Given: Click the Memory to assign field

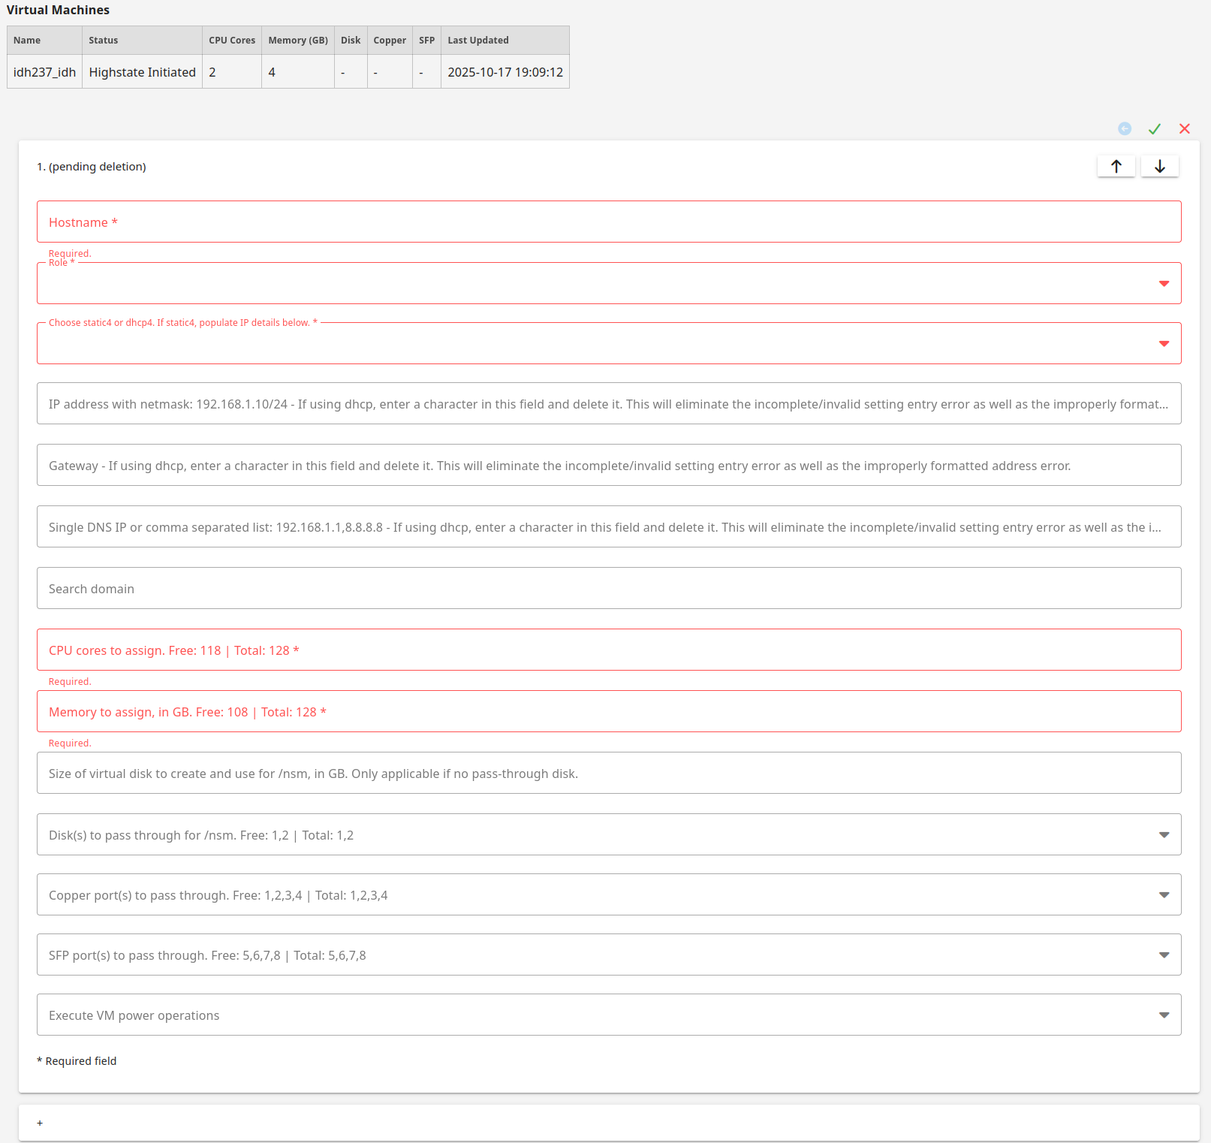Looking at the screenshot, I should pyautogui.click(x=608, y=711).
